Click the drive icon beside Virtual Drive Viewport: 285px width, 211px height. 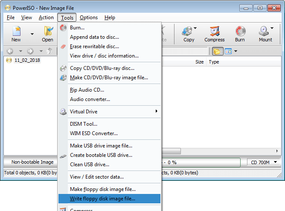[63, 112]
